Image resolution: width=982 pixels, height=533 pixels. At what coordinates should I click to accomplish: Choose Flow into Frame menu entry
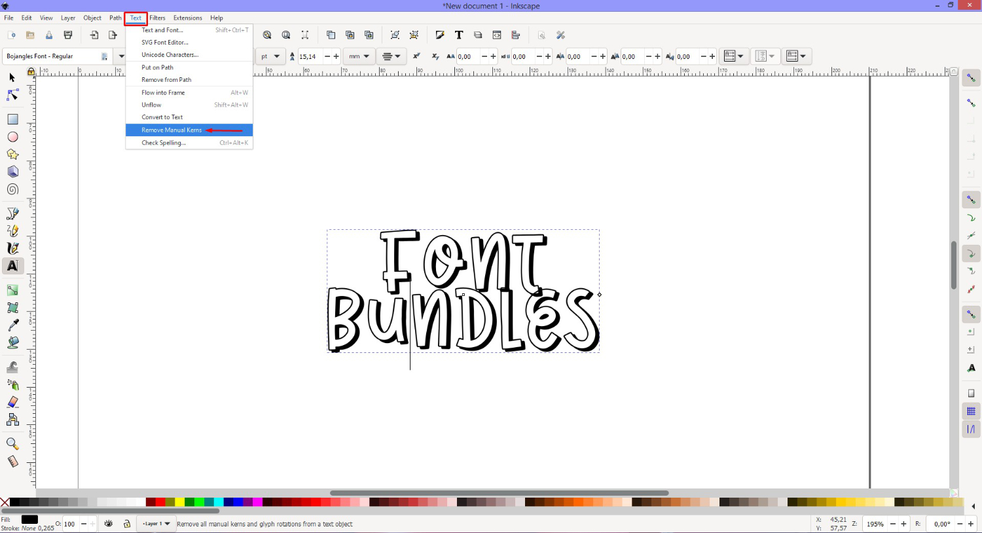pos(189,92)
